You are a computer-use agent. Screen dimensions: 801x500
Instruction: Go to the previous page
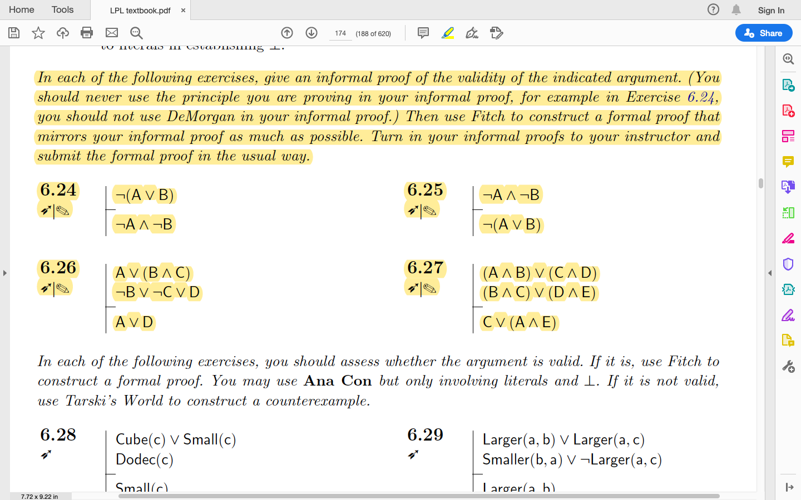tap(287, 33)
